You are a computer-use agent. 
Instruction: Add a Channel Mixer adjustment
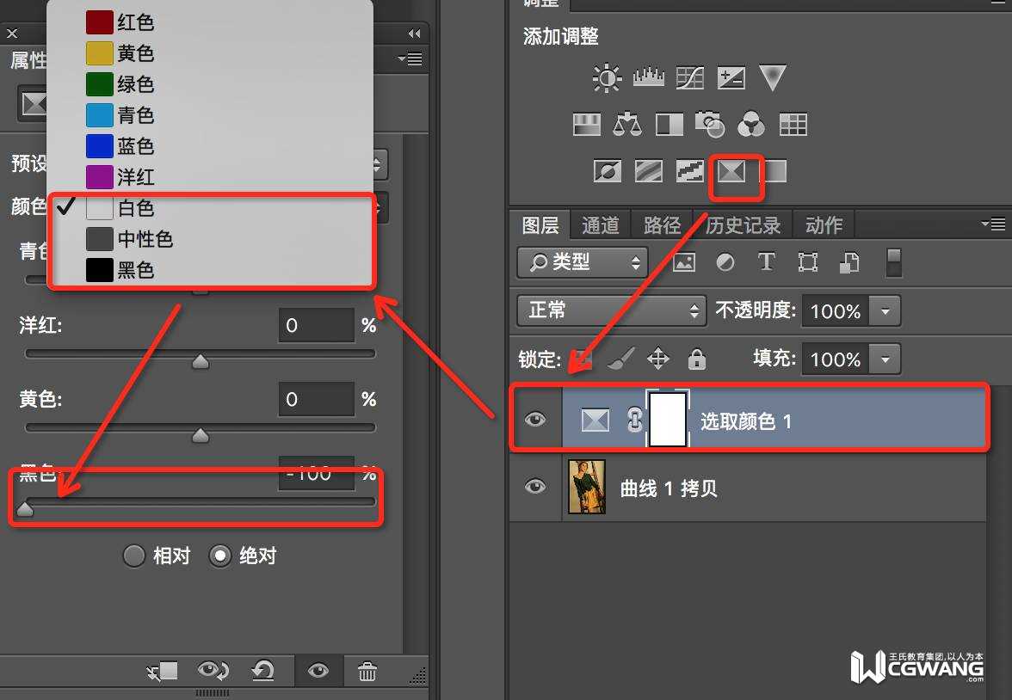[x=751, y=125]
